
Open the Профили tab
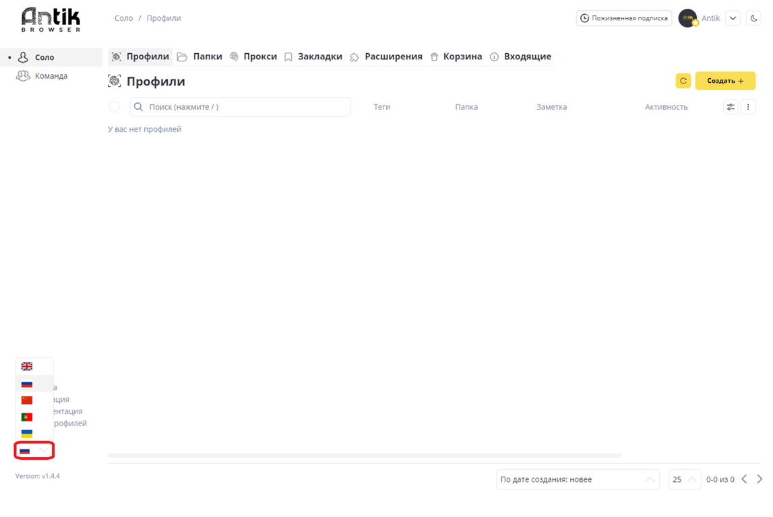click(140, 57)
